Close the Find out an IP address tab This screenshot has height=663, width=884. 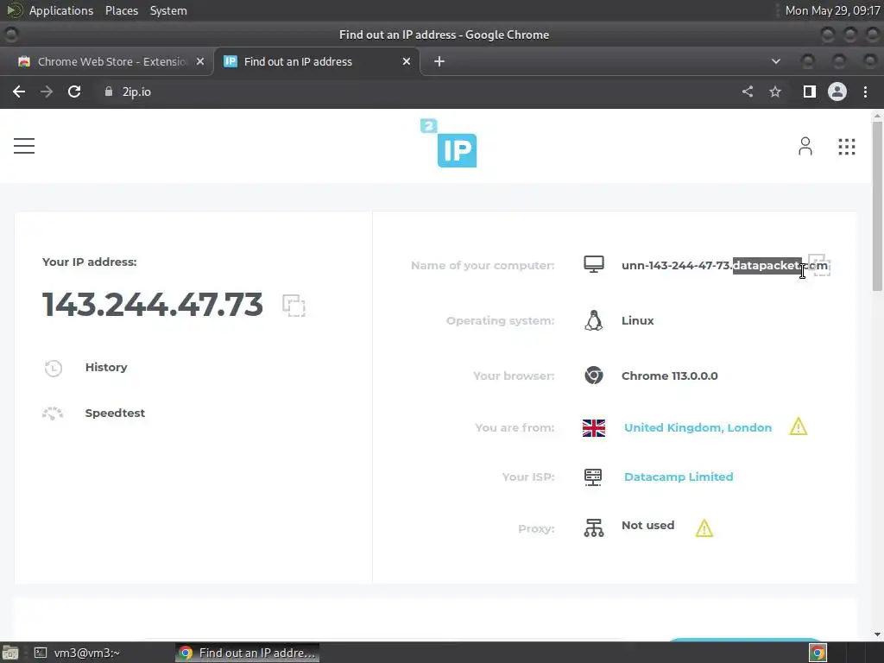pos(407,61)
